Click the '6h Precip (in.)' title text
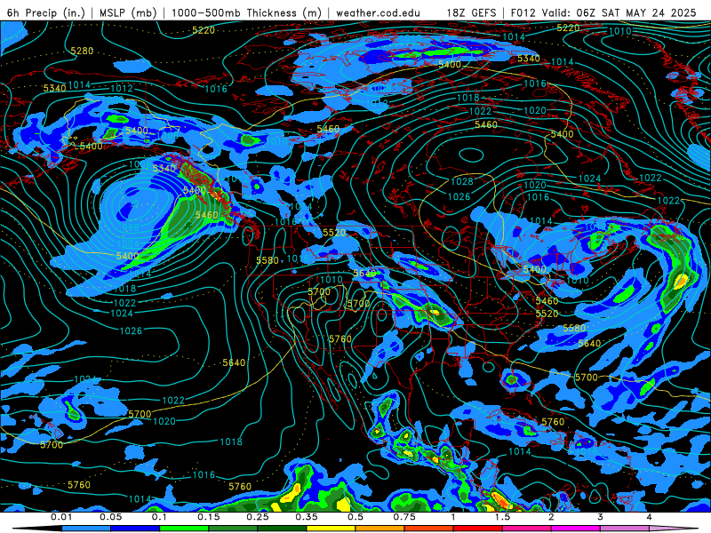 pos(46,12)
